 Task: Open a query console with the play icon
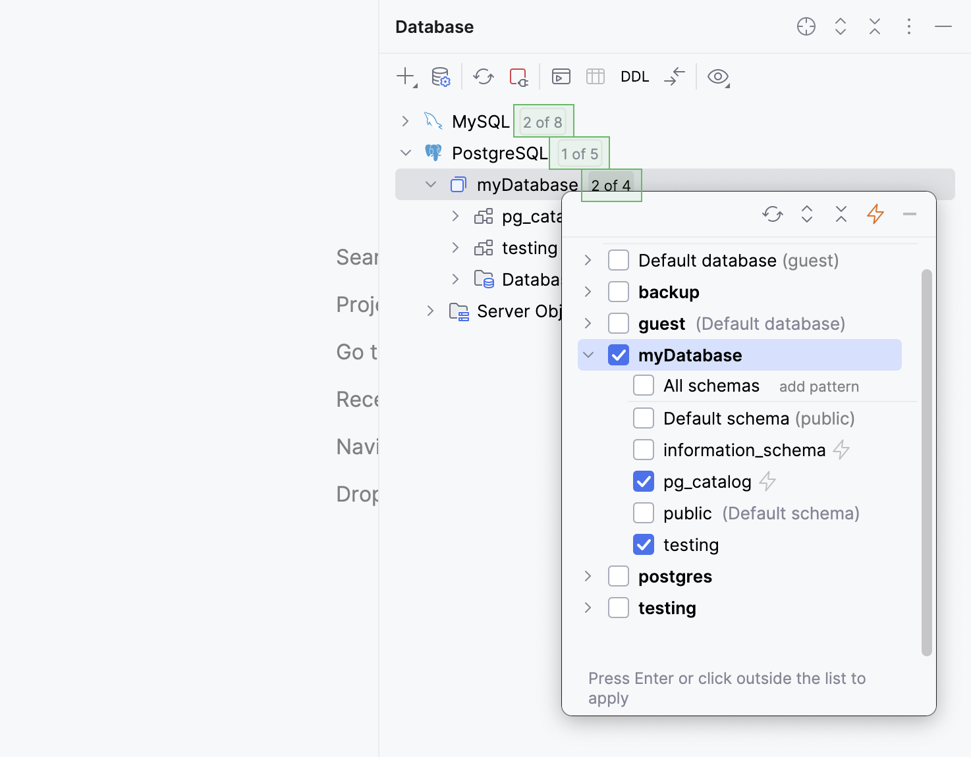point(561,76)
